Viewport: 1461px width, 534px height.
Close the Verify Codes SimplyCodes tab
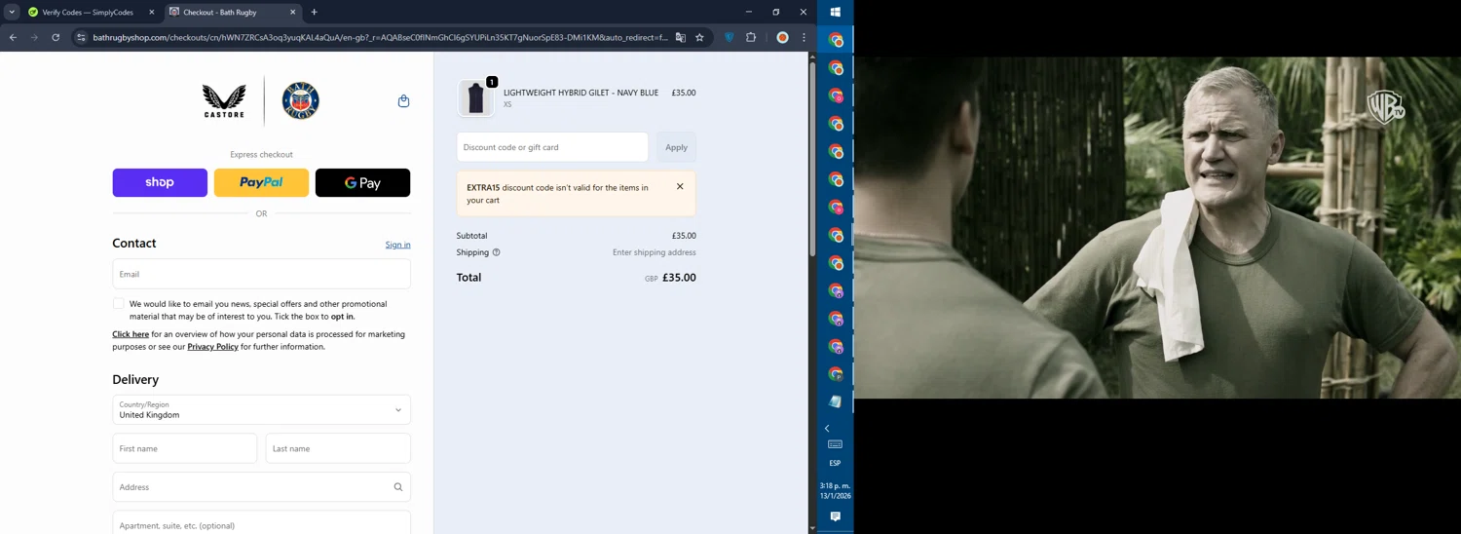tap(151, 13)
